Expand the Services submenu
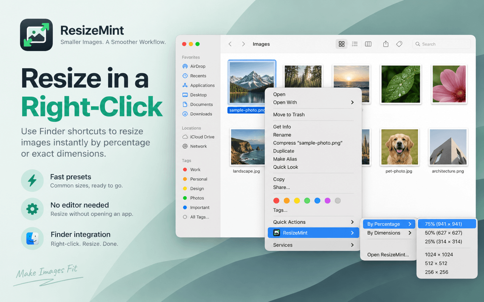This screenshot has width=484, height=302. tap(313, 245)
